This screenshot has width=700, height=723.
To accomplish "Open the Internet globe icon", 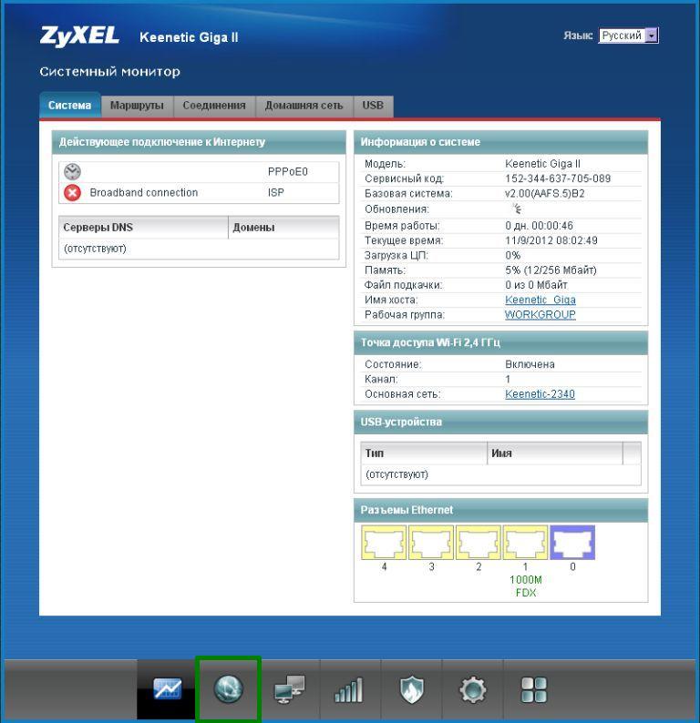I will (228, 689).
